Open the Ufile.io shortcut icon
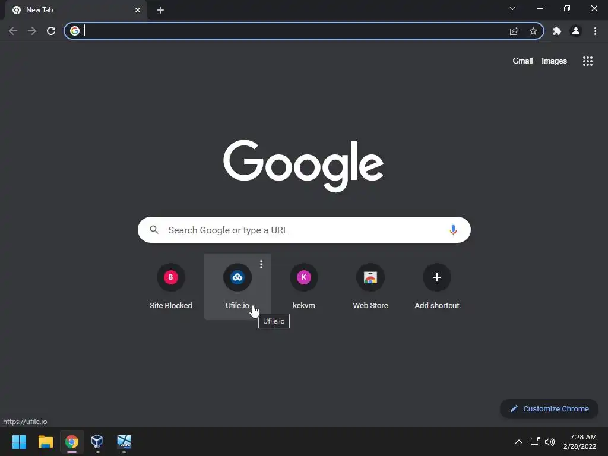 click(x=237, y=277)
